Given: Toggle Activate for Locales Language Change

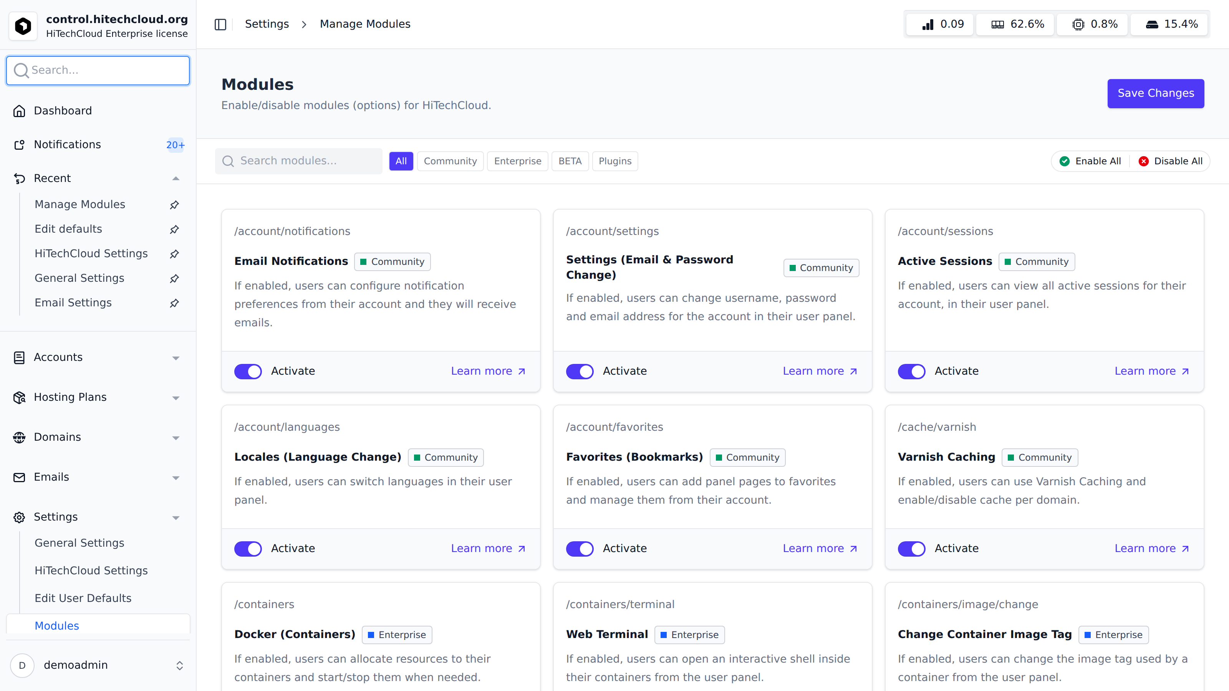Looking at the screenshot, I should pyautogui.click(x=248, y=549).
